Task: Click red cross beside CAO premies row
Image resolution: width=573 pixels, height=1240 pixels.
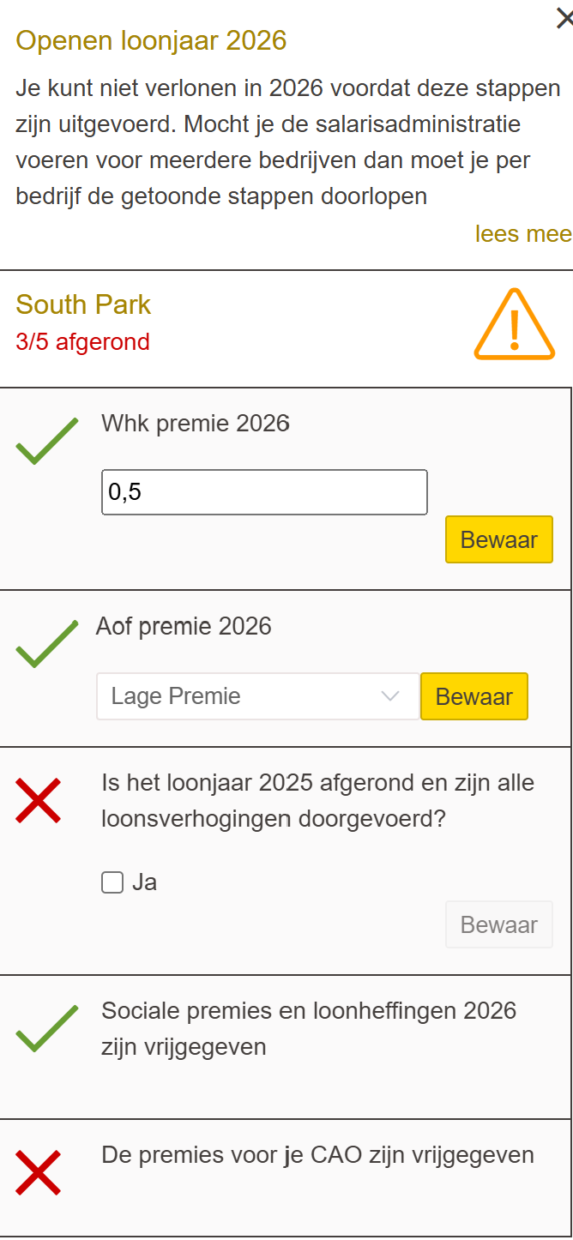Action: 39,1172
